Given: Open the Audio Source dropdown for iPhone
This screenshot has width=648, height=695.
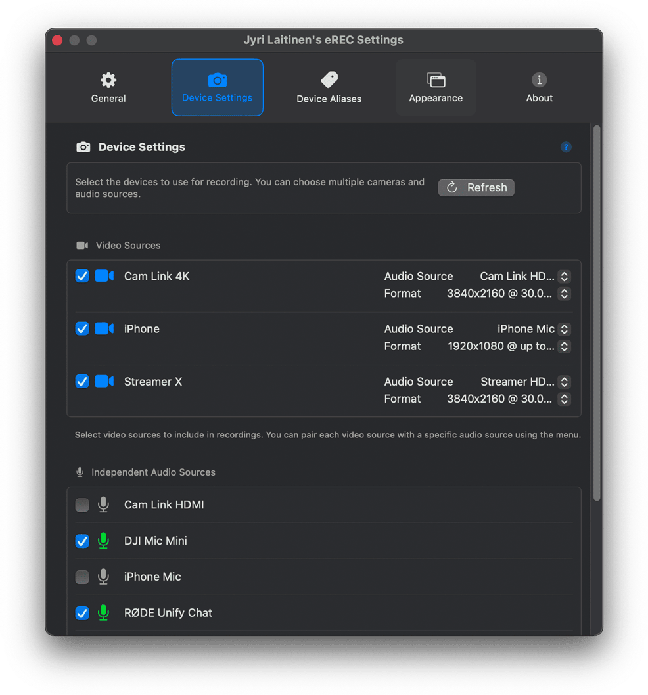Looking at the screenshot, I should click(564, 328).
